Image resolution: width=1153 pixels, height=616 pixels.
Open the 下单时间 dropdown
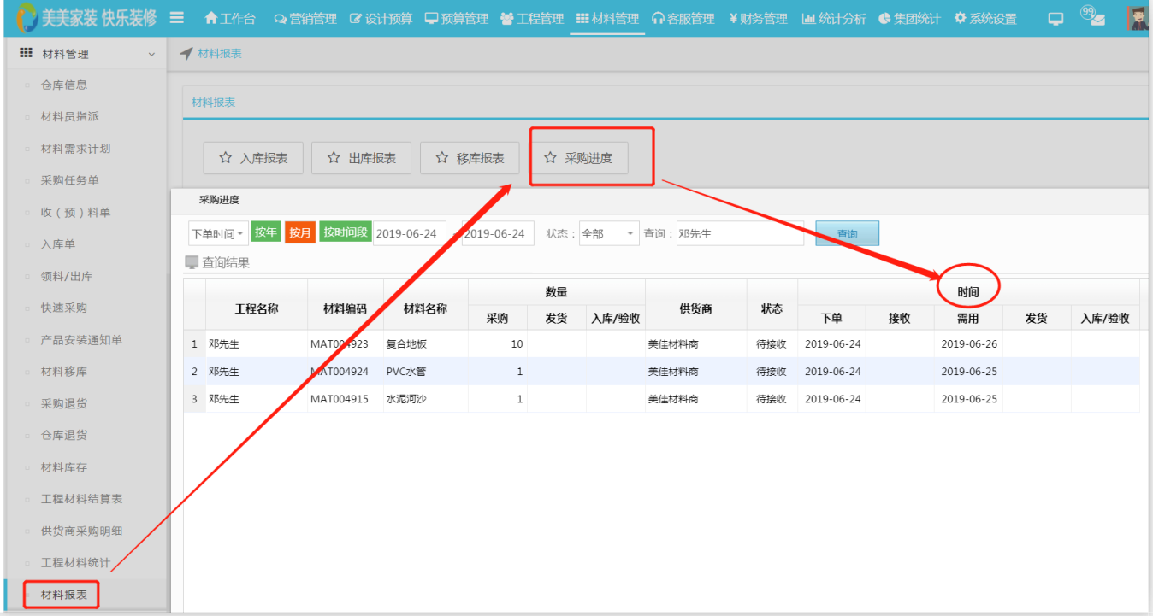click(217, 233)
